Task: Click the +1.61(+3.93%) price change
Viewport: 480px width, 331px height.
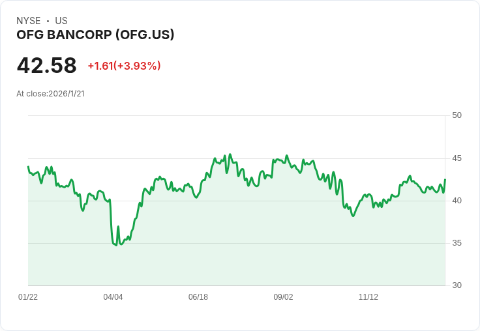Action: [x=124, y=66]
